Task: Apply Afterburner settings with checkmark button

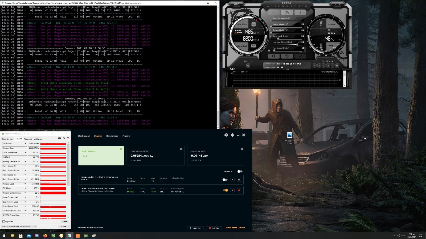Action: [300, 56]
